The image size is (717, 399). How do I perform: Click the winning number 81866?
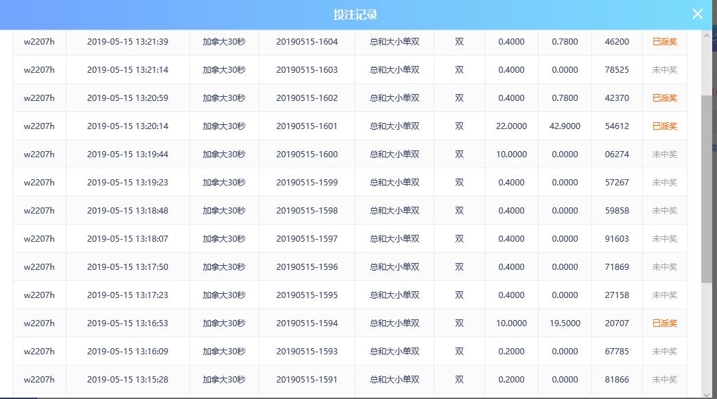coord(617,380)
